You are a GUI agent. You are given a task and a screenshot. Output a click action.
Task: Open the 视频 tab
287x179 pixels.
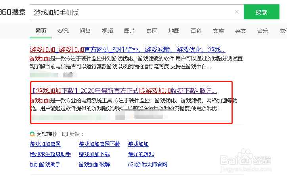click(x=107, y=31)
